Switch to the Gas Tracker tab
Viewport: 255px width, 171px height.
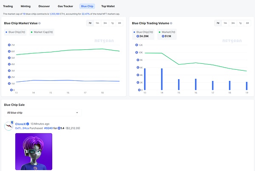tap(66, 6)
